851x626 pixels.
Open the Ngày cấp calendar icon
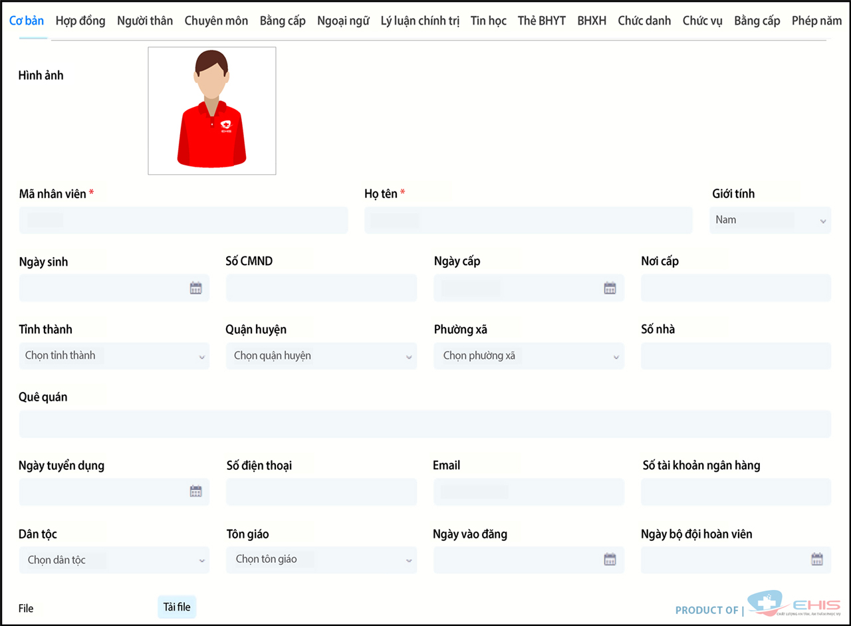[x=610, y=288]
